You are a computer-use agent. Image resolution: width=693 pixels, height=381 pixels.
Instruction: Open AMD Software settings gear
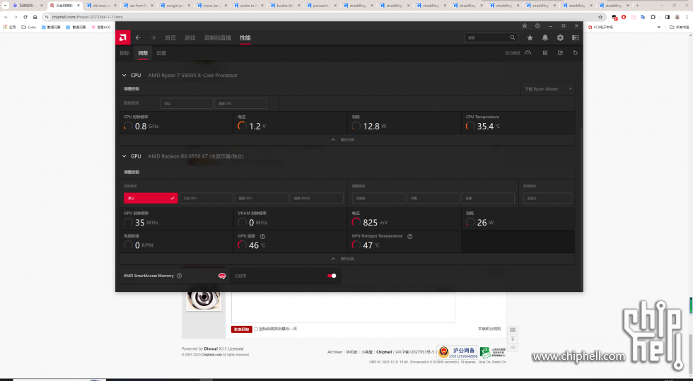(560, 37)
